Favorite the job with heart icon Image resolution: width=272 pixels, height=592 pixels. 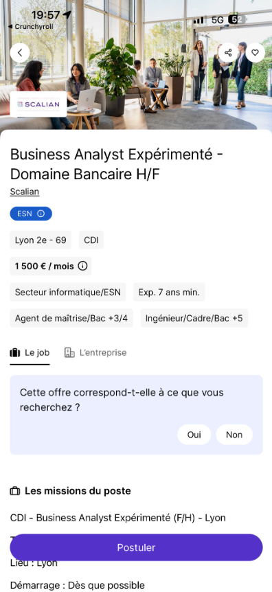[x=256, y=53]
